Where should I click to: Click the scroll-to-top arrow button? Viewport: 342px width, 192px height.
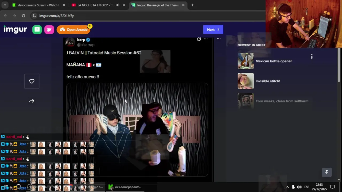(327, 172)
